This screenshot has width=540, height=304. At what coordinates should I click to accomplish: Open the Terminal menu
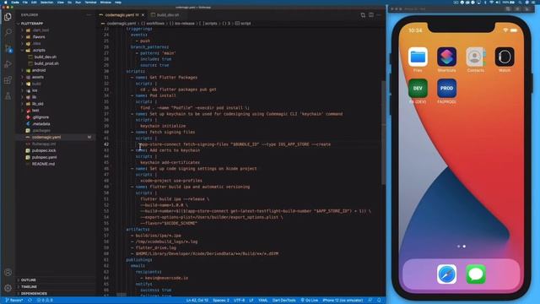[x=90, y=3]
